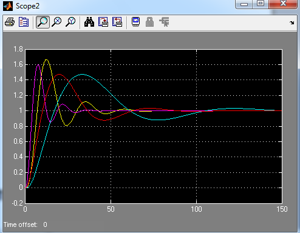This screenshot has width=300, height=233.
Task: Restore saved axes settings icon
Action: (117, 22)
